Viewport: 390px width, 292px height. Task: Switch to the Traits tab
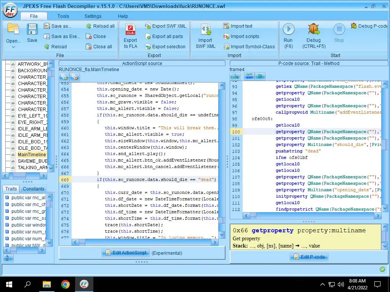click(11, 189)
